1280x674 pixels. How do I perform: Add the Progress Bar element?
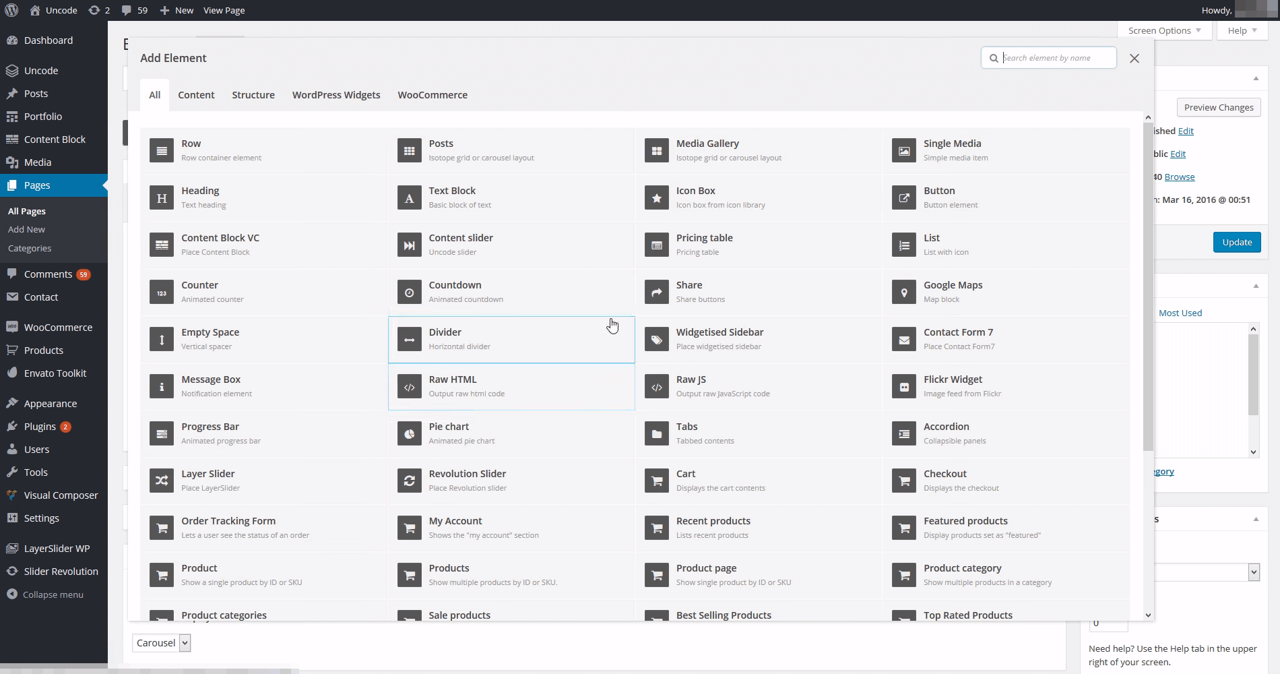263,434
